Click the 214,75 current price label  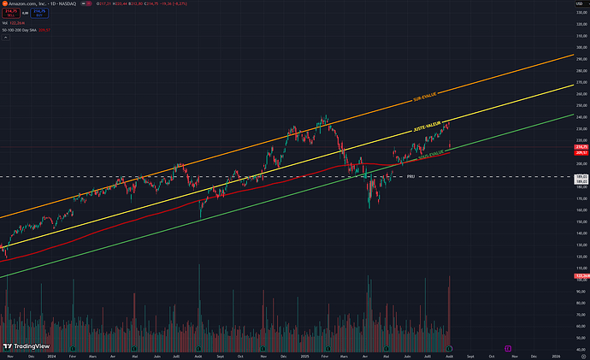click(581, 147)
